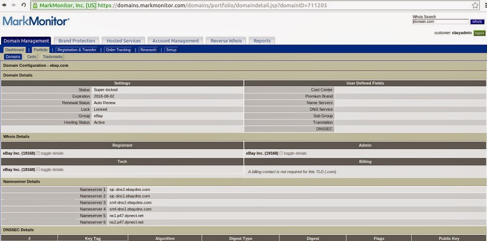The width and height of the screenshot is (487, 241).
Task: Go to Account Management tab
Action: (176, 41)
